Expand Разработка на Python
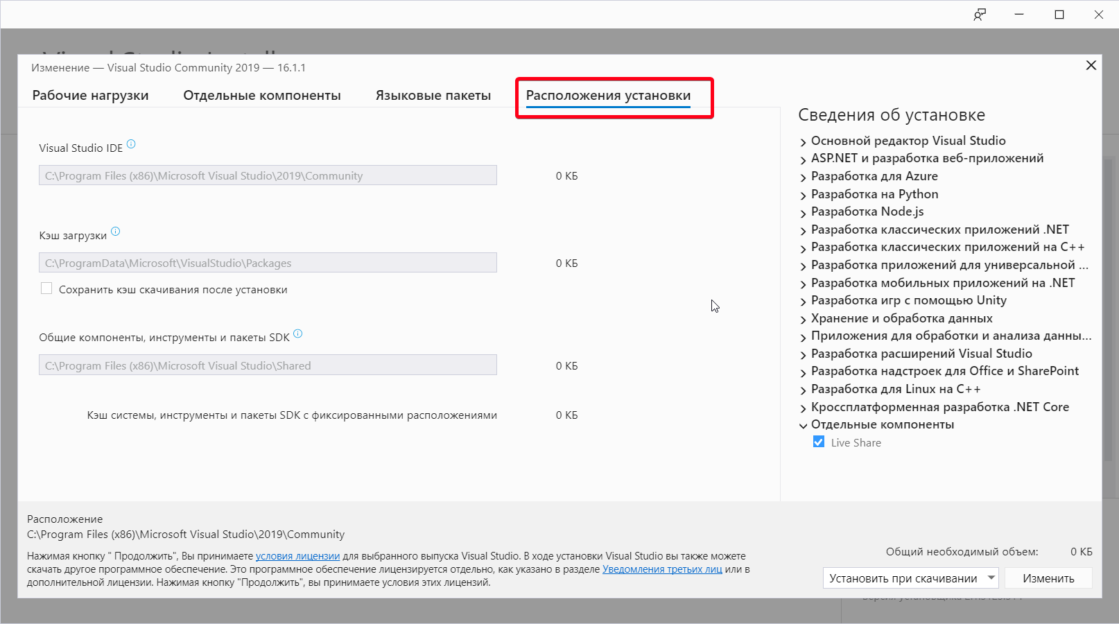Viewport: 1119px width, 624px height. (x=804, y=196)
